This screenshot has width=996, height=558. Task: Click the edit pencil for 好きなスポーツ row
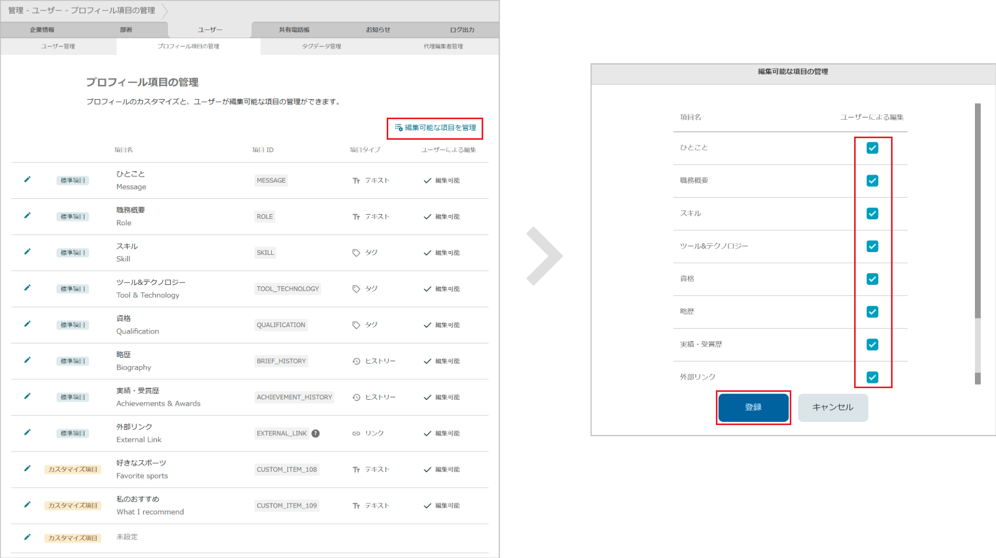tap(27, 469)
